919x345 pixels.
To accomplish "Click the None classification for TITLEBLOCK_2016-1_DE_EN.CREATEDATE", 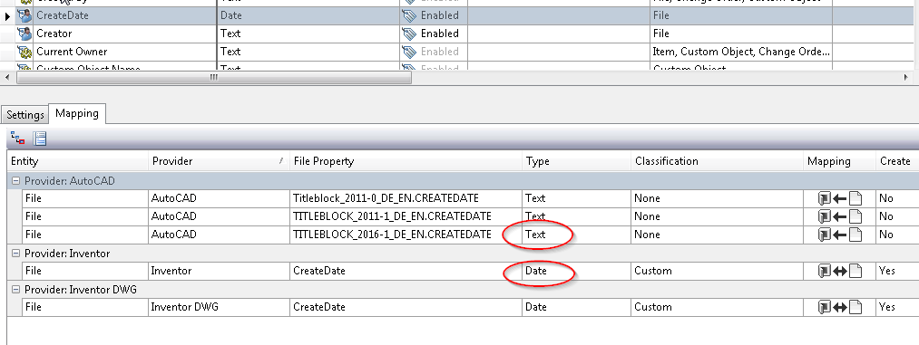I will click(x=718, y=235).
